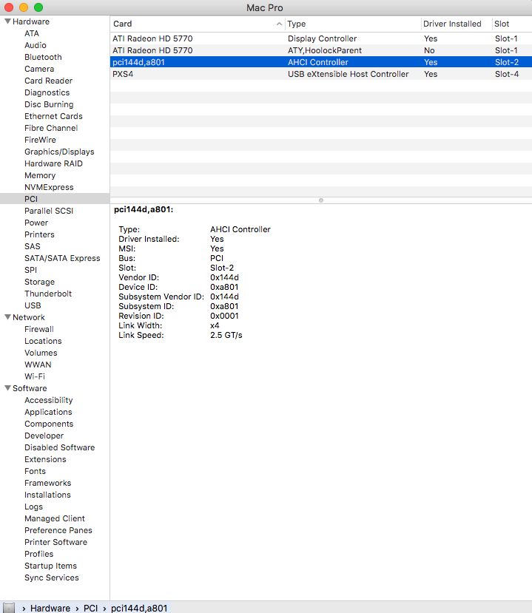Open Managed Client under Software

[x=54, y=518]
